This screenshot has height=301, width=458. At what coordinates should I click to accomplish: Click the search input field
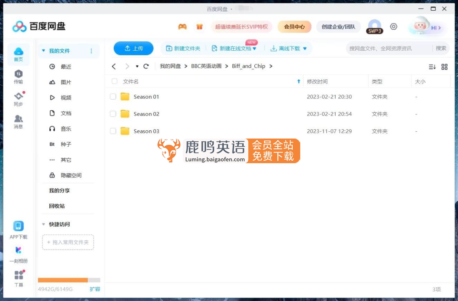pos(388,49)
